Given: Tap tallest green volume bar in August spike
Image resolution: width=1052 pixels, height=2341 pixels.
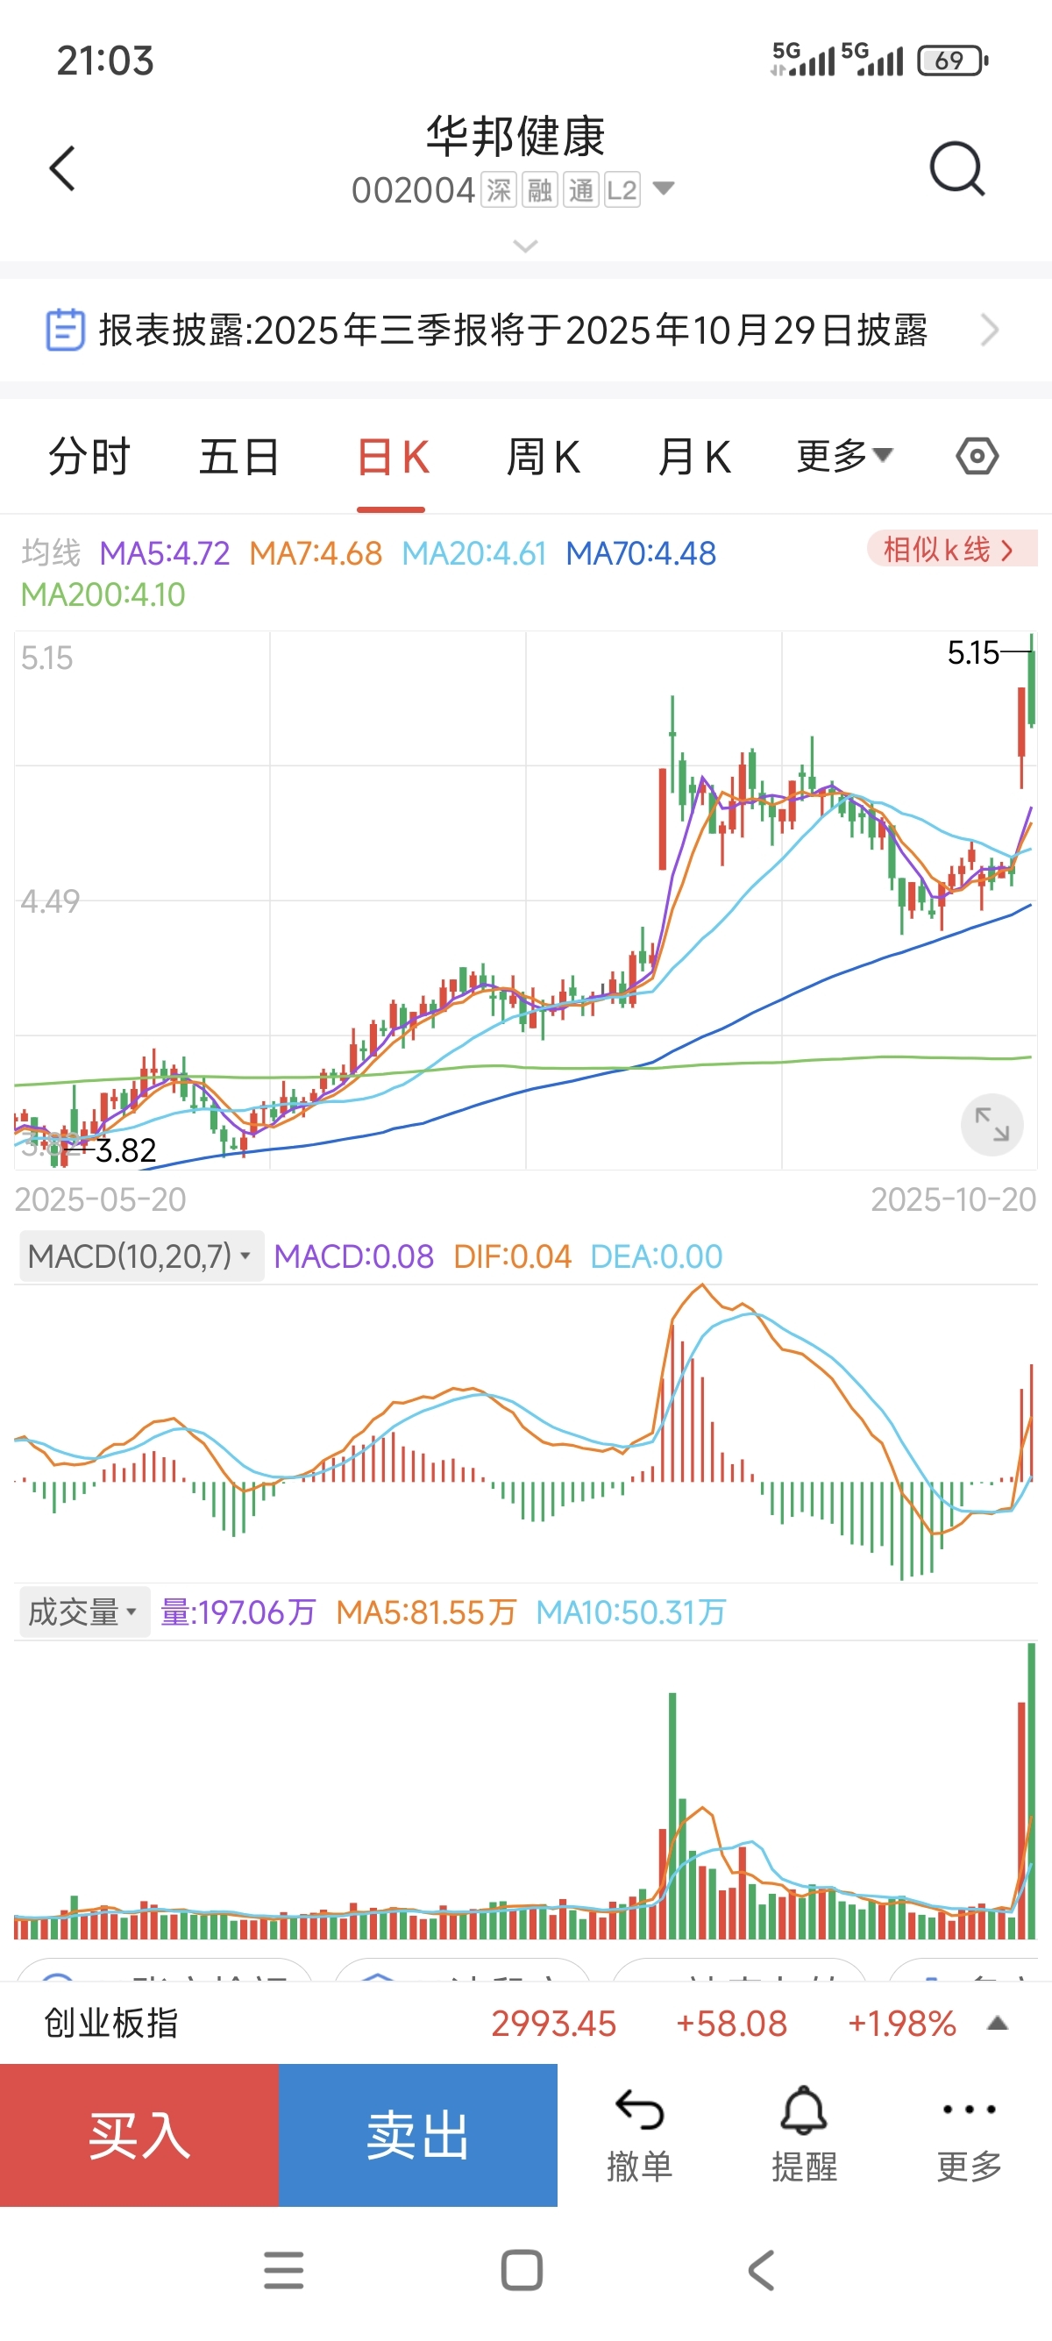Looking at the screenshot, I should click(x=672, y=1816).
